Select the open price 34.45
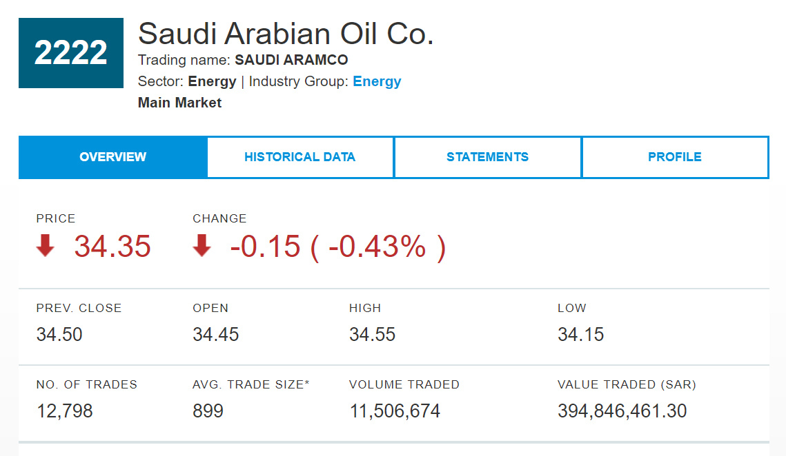 coord(216,335)
